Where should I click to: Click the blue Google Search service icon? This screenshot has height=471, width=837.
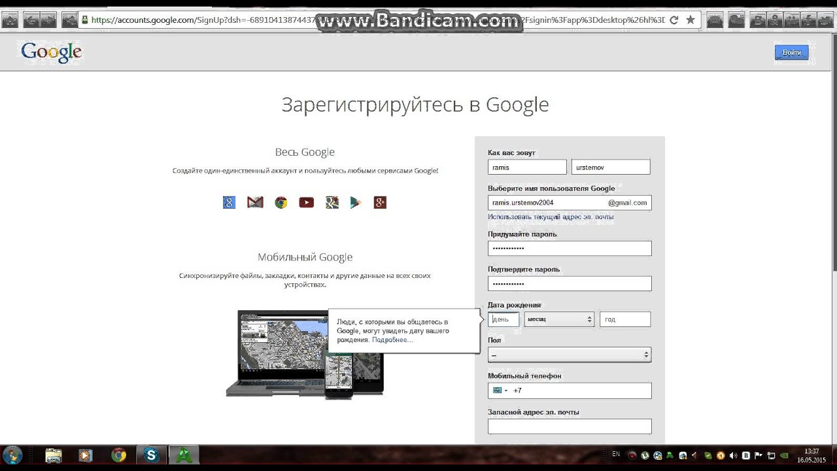point(229,203)
